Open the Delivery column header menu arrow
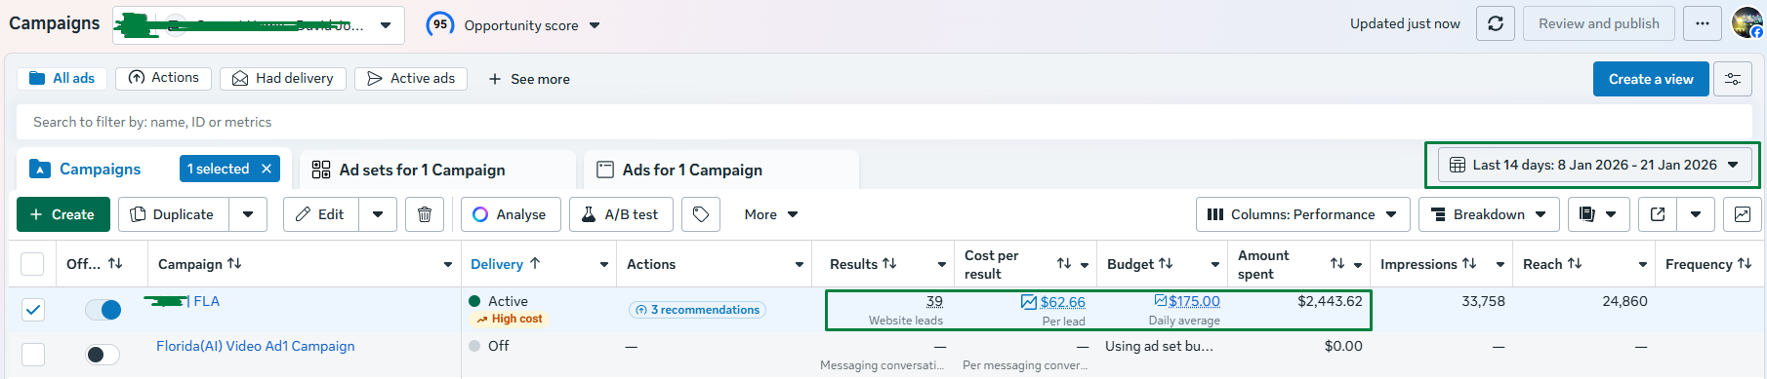The width and height of the screenshot is (1767, 379). [x=604, y=264]
